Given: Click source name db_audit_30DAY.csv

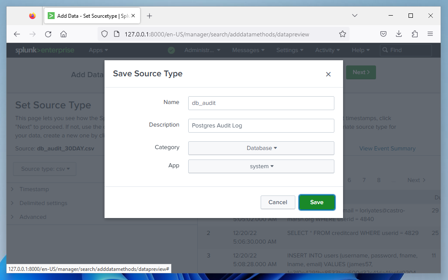Looking at the screenshot, I should coord(65,148).
